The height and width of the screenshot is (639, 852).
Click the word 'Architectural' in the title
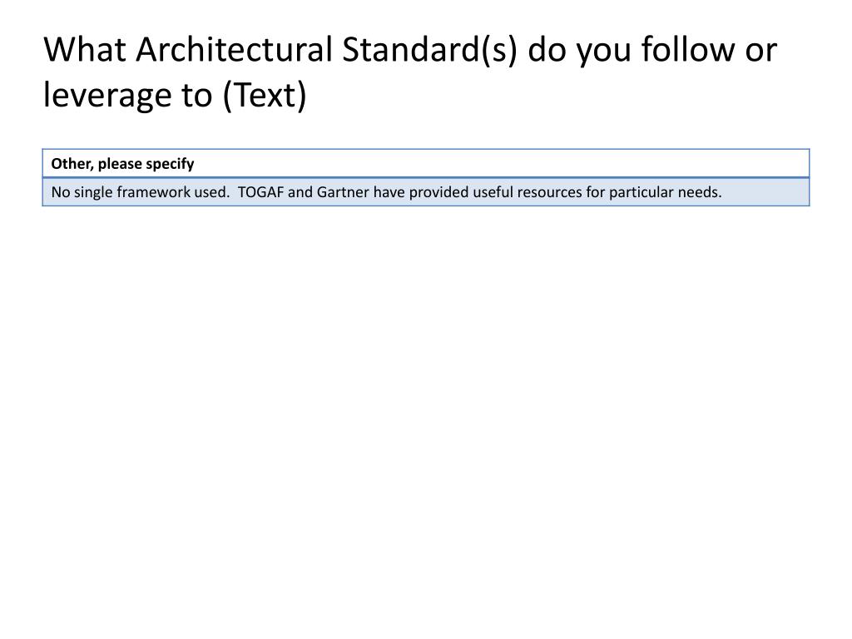tap(234, 49)
